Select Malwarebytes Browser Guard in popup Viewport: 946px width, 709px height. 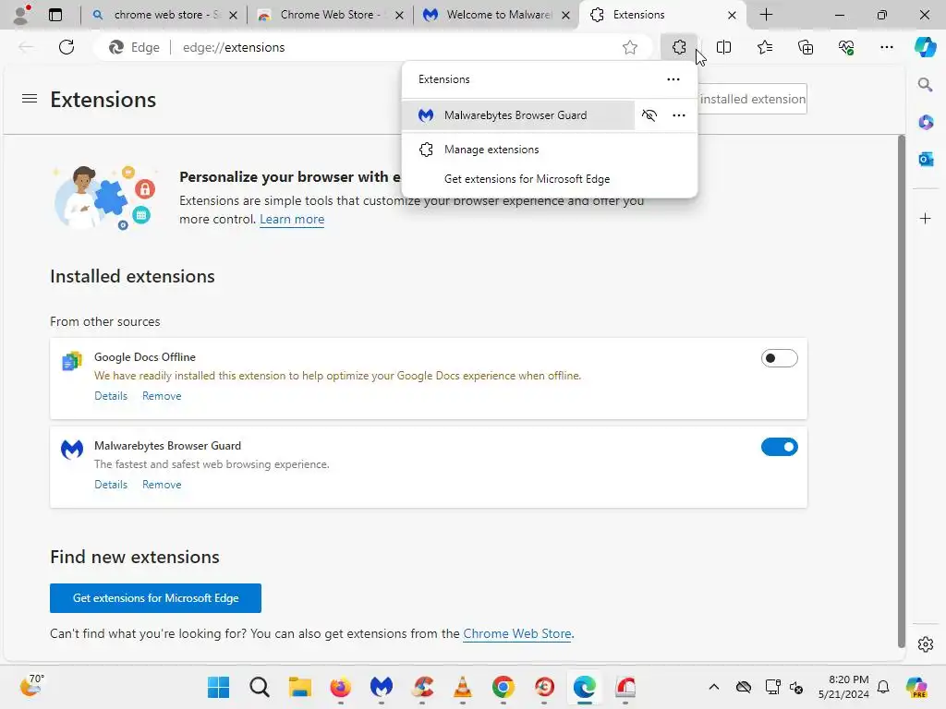click(518, 115)
